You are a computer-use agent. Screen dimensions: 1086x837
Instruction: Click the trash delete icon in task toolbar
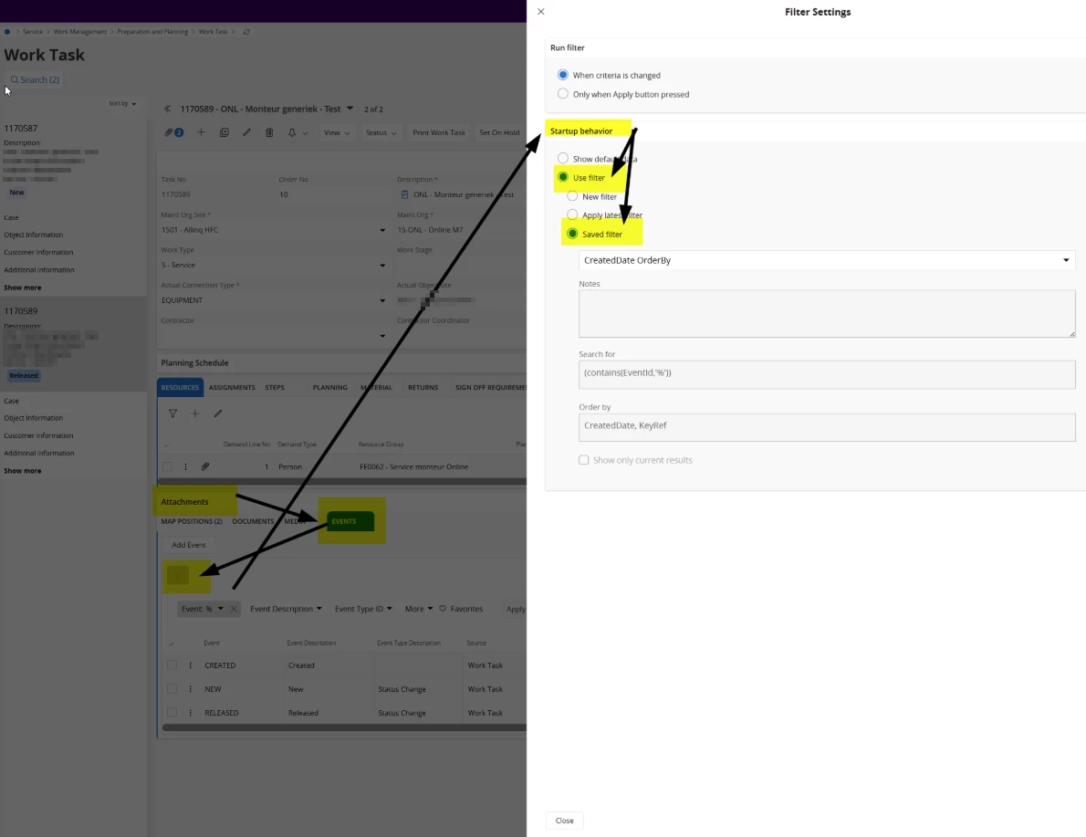(x=269, y=132)
